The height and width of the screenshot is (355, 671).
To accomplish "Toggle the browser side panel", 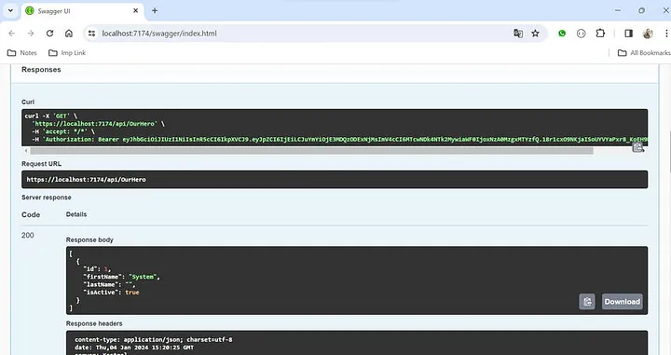I will pyautogui.click(x=629, y=34).
